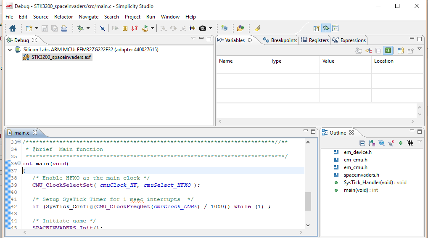Click the editor vertical scrollbar thumb
The height and width of the screenshot is (238, 428).
308,201
